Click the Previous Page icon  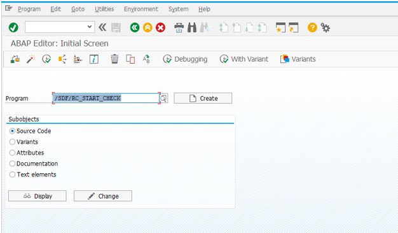click(x=237, y=27)
